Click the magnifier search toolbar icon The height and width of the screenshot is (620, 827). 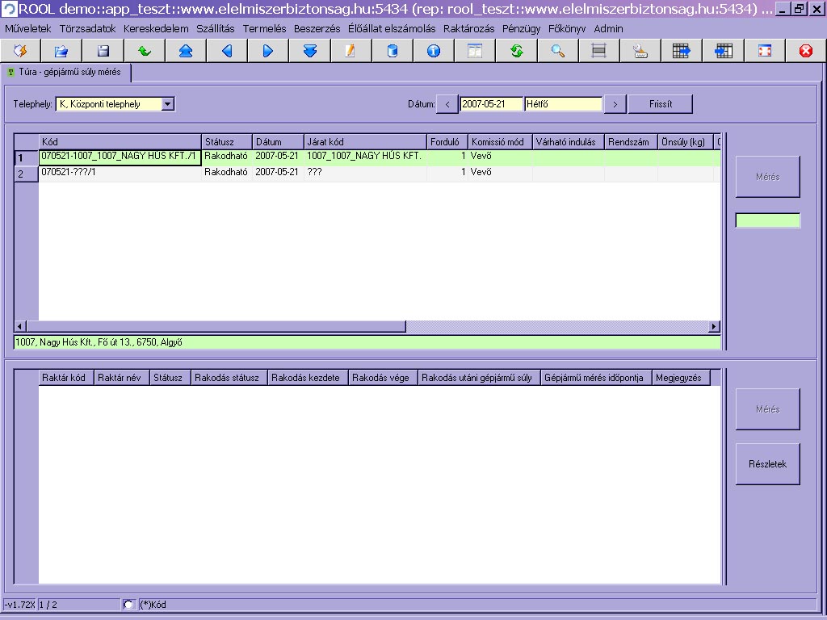point(557,51)
